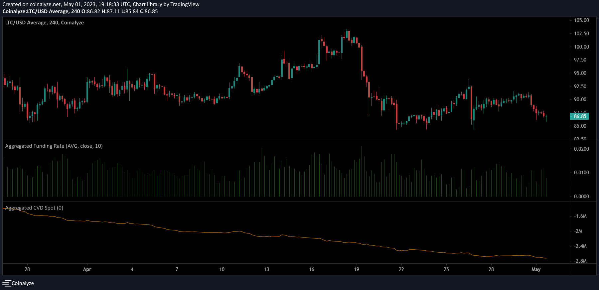The image size is (599, 290).
Task: Click the current price tag 86.85
Action: coord(580,116)
